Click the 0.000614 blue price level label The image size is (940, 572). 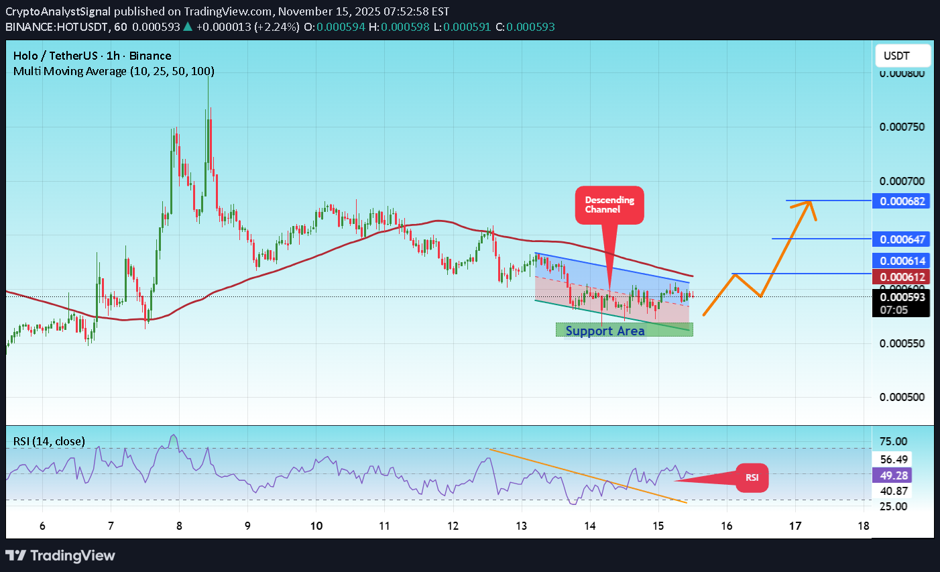tap(900, 261)
